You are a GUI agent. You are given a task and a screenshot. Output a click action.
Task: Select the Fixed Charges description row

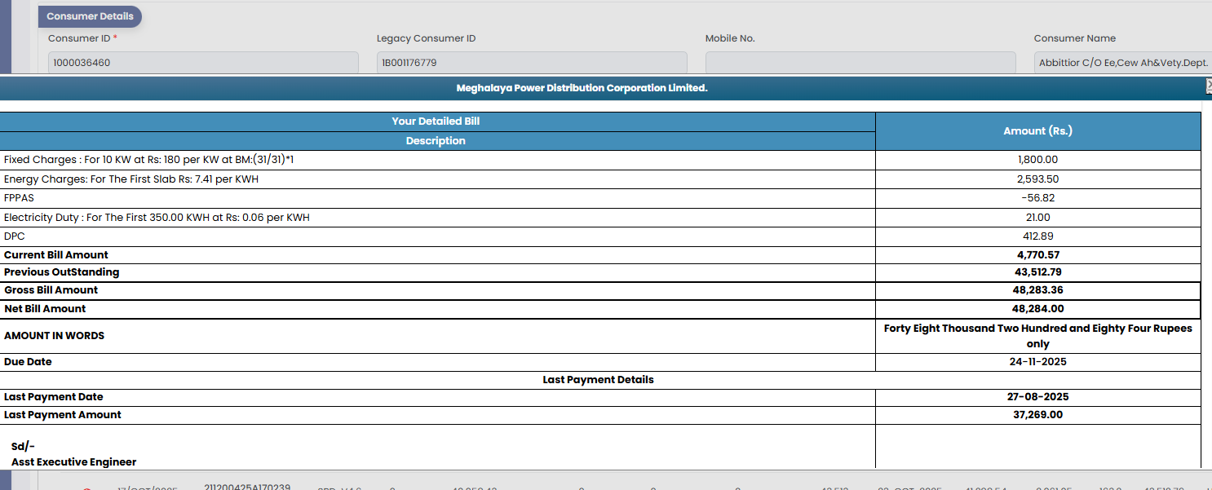148,160
